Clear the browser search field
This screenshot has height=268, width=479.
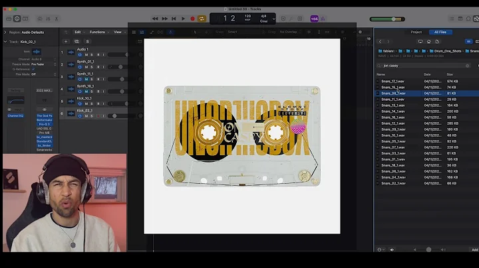point(468,66)
